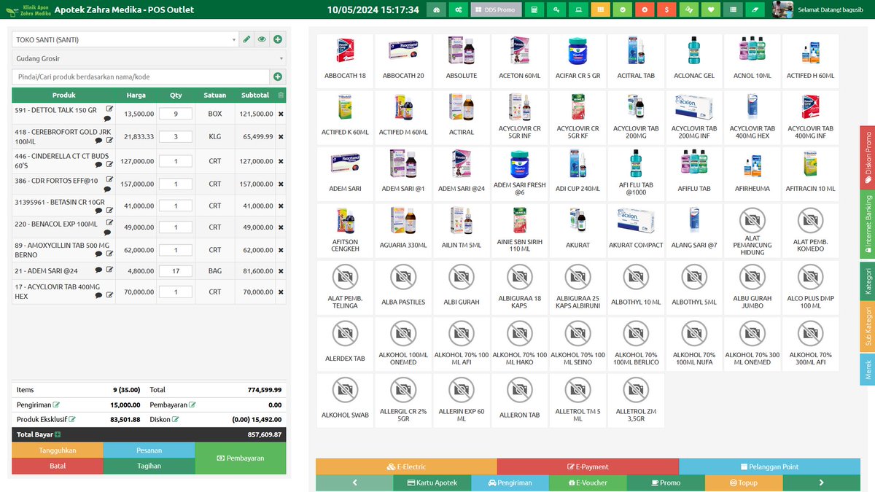Click the user profile avatar picture

click(783, 9)
